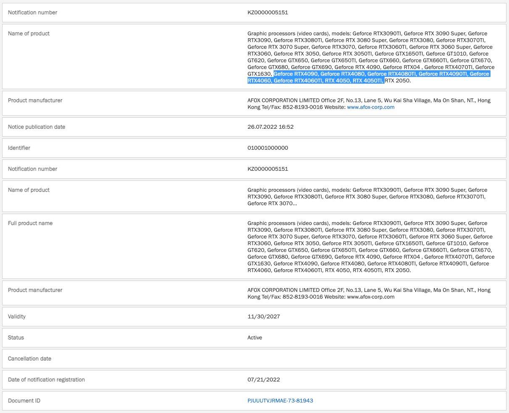Click the 'Document ID' row label
509x413 pixels.
click(x=24, y=401)
